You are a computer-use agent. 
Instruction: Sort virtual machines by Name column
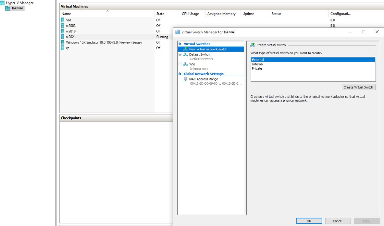click(x=107, y=14)
